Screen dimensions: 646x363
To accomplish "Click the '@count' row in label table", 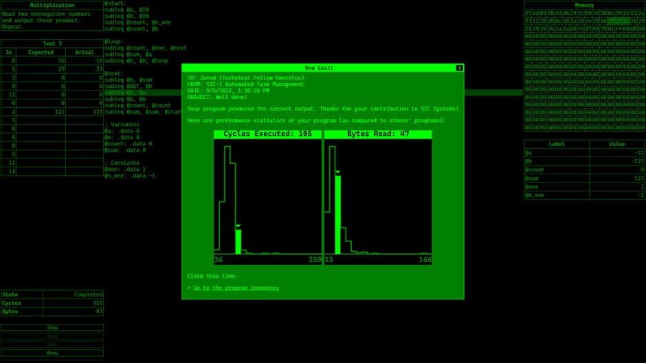I will 584,169.
